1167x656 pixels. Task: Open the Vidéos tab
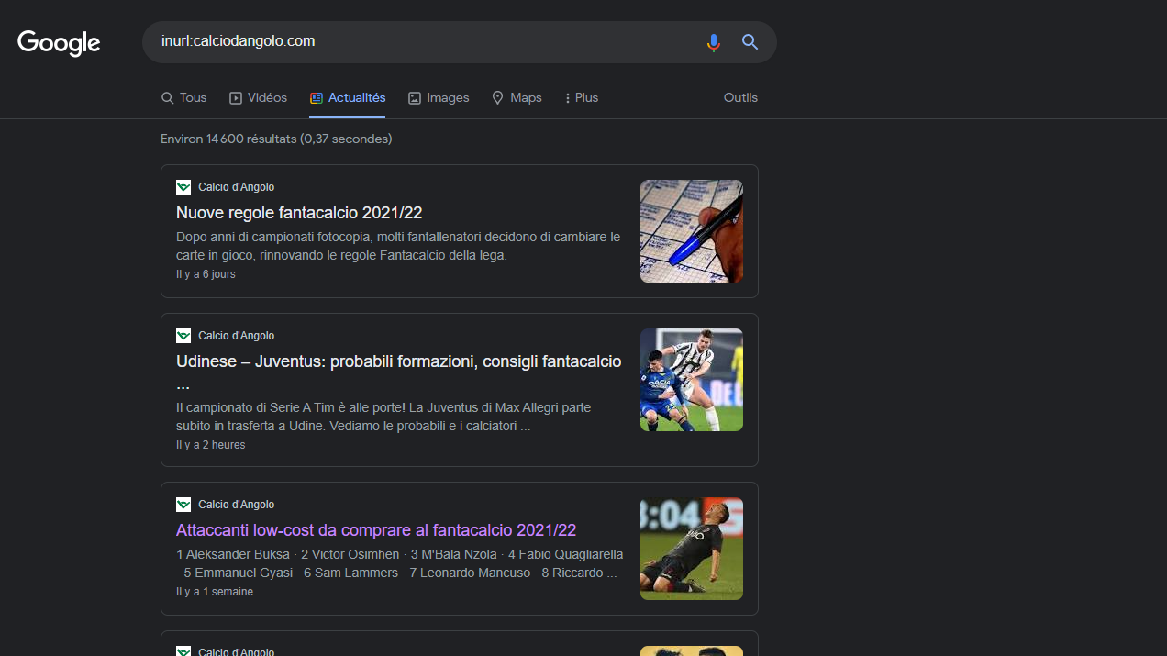258,98
